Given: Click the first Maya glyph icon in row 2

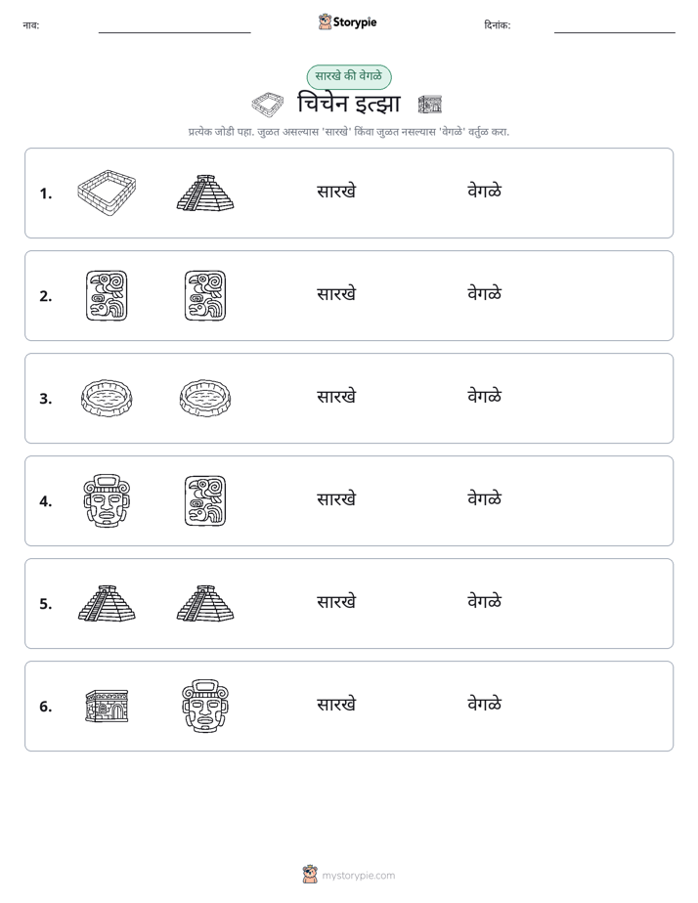Looking at the screenshot, I should [107, 295].
